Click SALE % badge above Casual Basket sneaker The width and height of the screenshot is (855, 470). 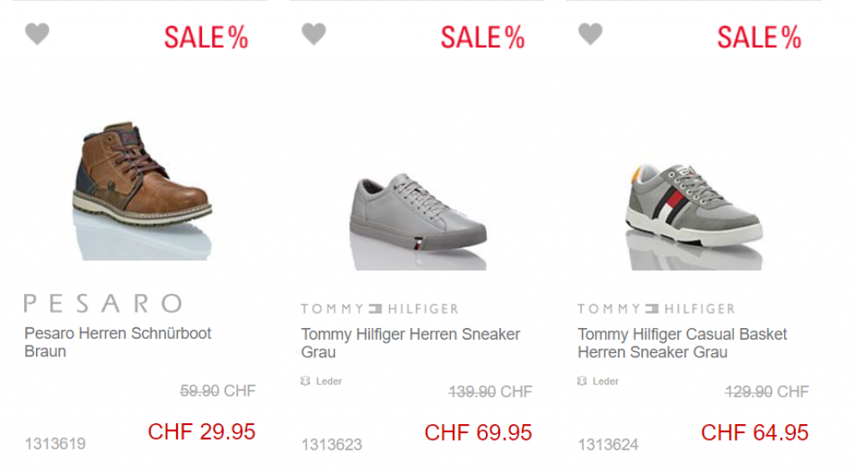(759, 38)
